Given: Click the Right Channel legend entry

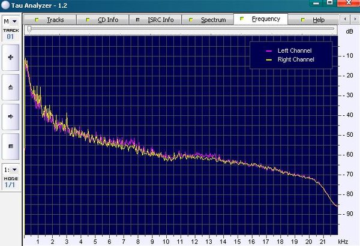Looking at the screenshot, I should click(296, 59).
